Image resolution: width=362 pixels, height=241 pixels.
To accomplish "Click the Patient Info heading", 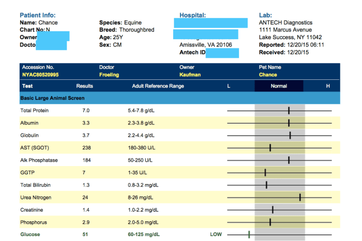I will pyautogui.click(x=37, y=15).
